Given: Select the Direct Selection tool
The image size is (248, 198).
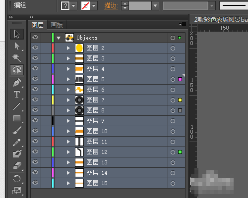Looking at the screenshot, I should 17,46.
